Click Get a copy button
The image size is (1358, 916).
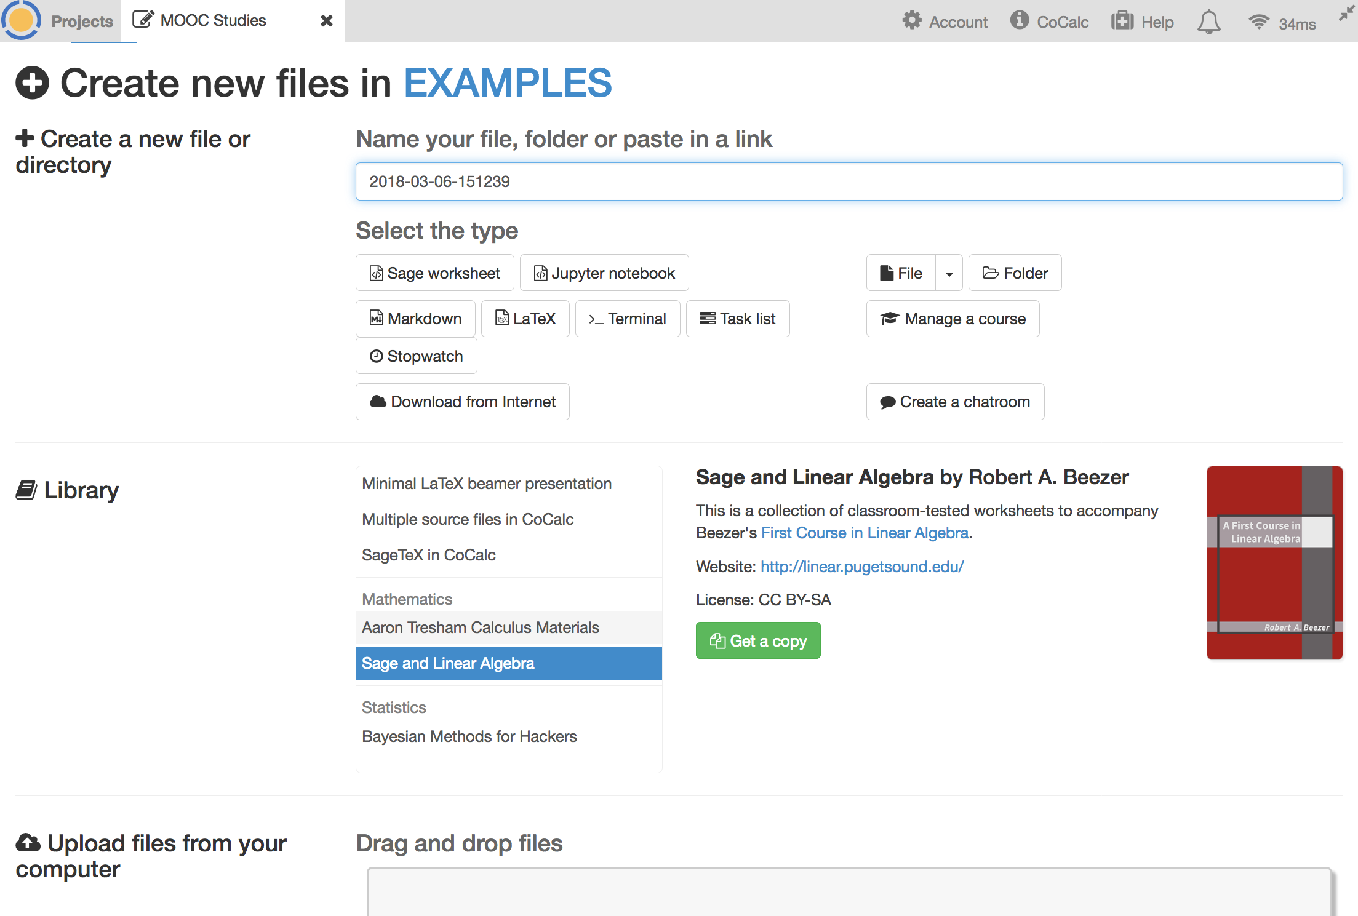coord(757,641)
